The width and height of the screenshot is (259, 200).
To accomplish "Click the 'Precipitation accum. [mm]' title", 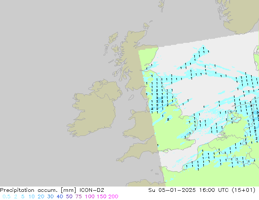I will (38, 190).
